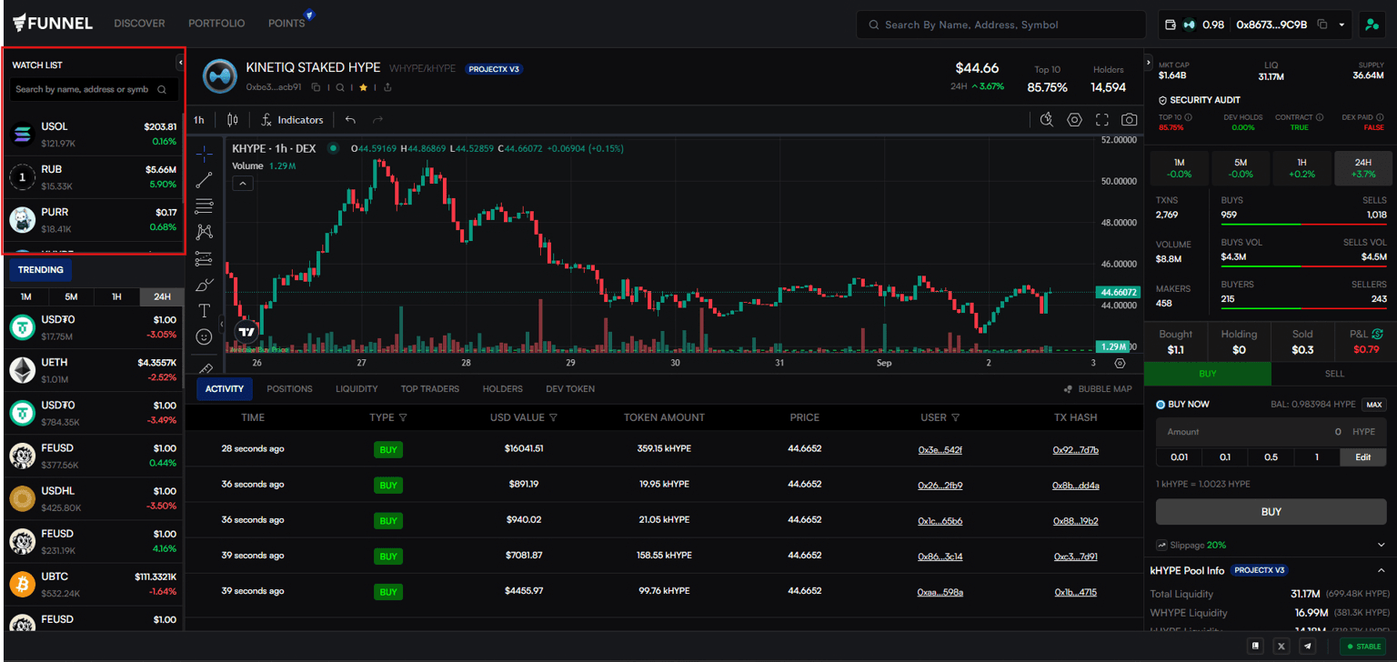Switch stats to the 1H timeframe

click(x=1302, y=168)
